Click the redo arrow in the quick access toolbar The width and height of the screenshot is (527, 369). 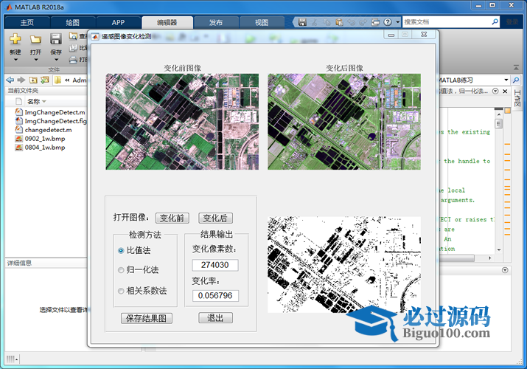coord(363,22)
